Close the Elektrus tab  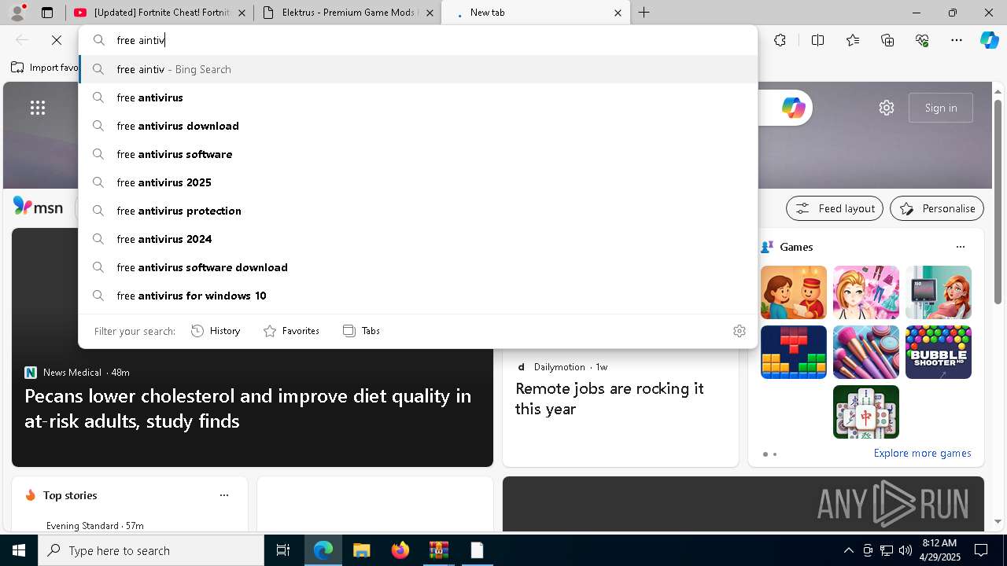(x=430, y=13)
